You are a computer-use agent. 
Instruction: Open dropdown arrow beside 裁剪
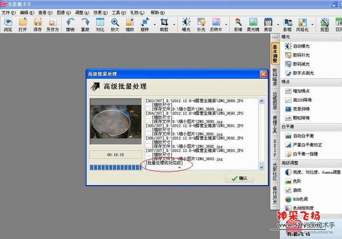coord(174,25)
